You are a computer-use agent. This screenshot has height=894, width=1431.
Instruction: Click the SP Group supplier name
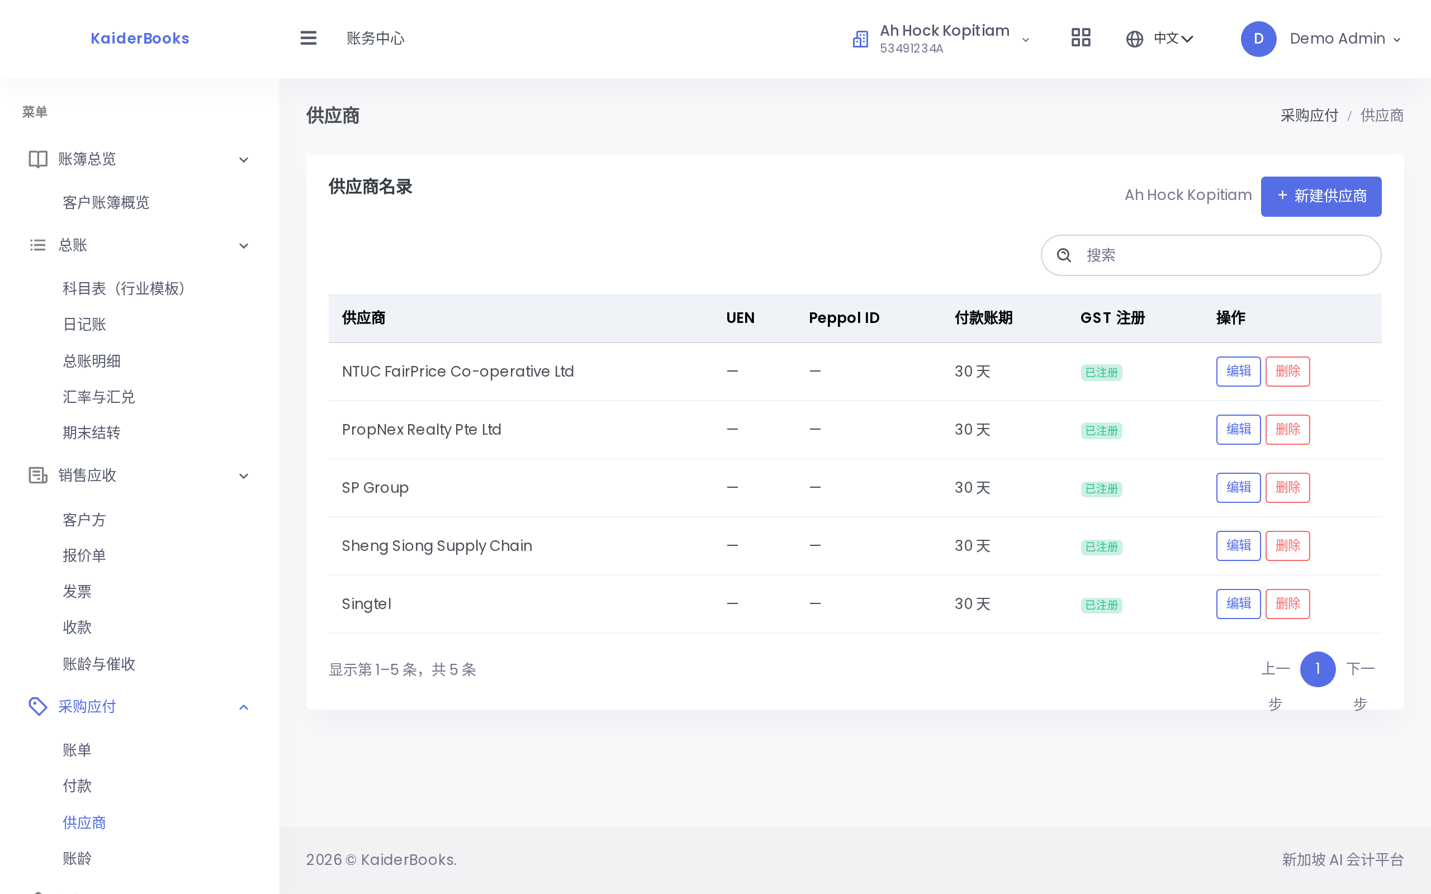coord(376,488)
